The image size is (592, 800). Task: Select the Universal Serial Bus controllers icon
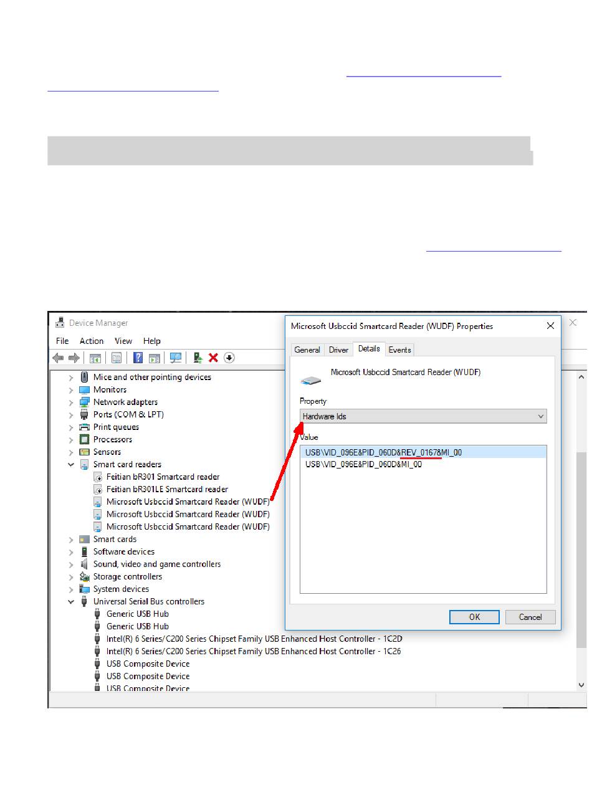point(85,601)
